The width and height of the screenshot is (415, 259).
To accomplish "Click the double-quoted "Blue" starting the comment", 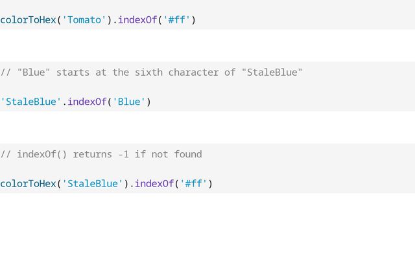I will coord(34,72).
